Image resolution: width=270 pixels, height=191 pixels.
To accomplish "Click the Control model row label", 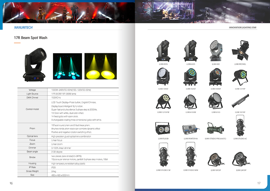I will pyautogui.click(x=32, y=109).
